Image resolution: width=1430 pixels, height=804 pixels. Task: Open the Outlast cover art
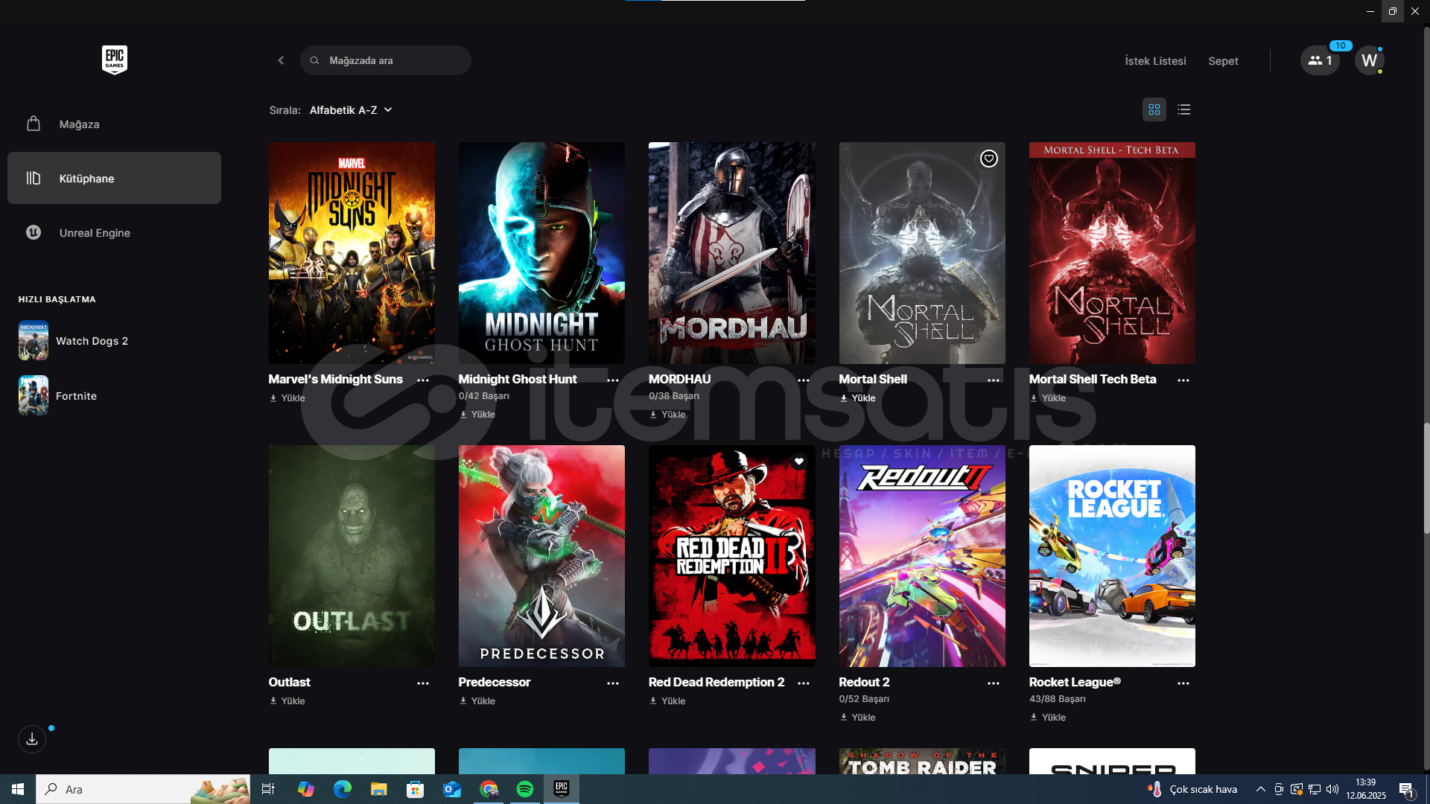tap(352, 556)
